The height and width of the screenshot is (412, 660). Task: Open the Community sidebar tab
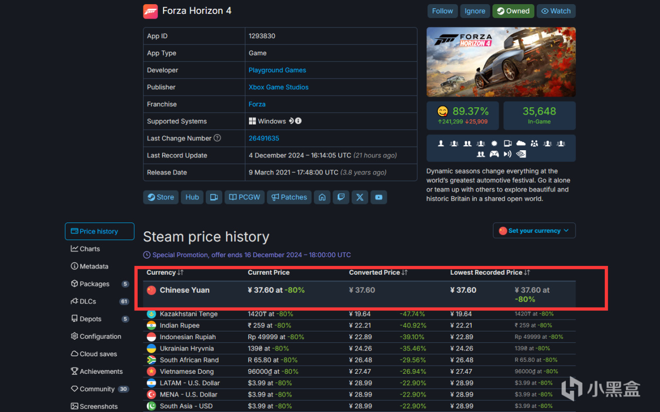tap(100, 389)
